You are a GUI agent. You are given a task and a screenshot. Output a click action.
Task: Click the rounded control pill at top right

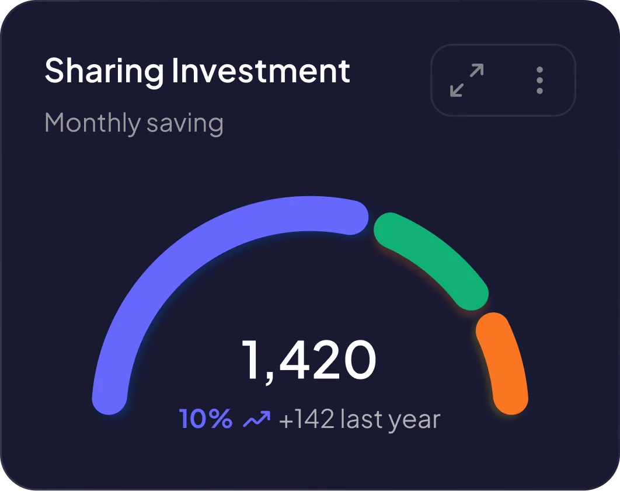503,80
